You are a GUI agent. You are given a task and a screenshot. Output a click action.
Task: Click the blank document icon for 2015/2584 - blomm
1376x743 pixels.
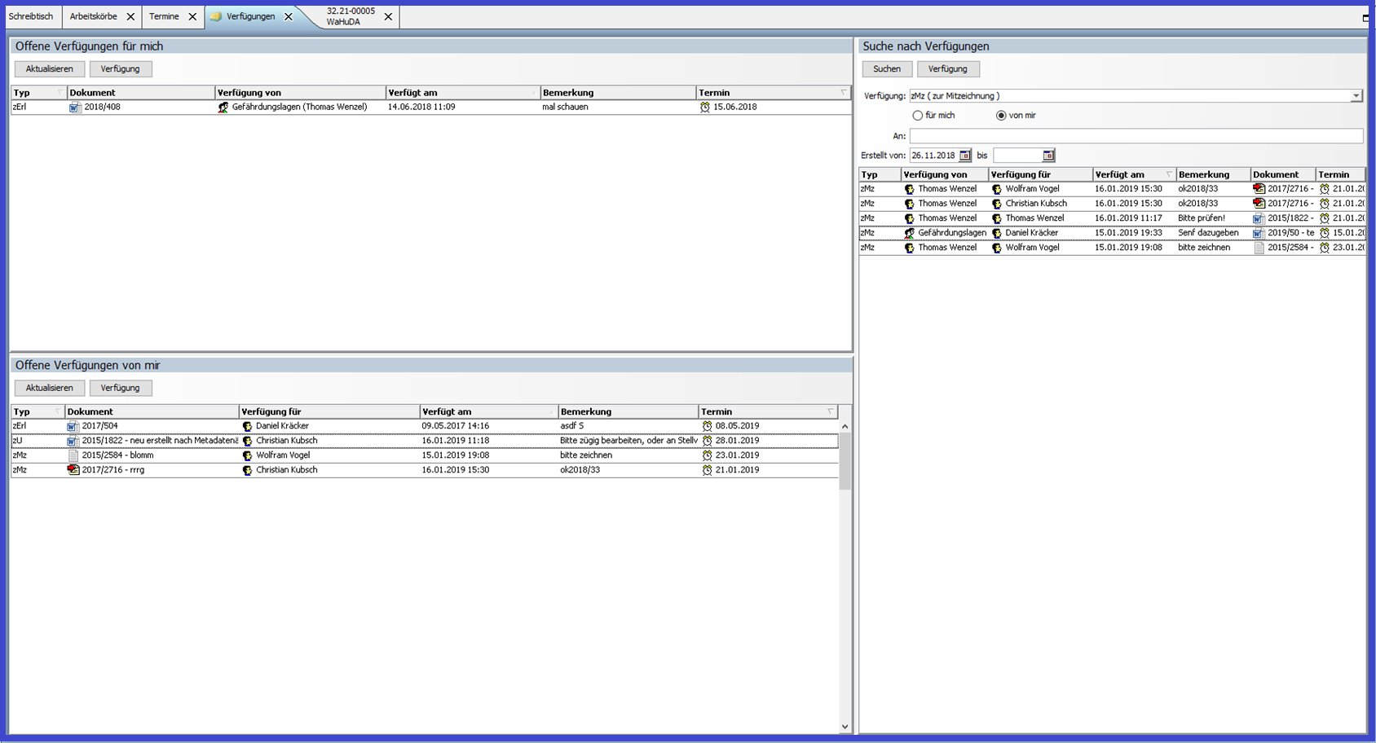point(73,455)
